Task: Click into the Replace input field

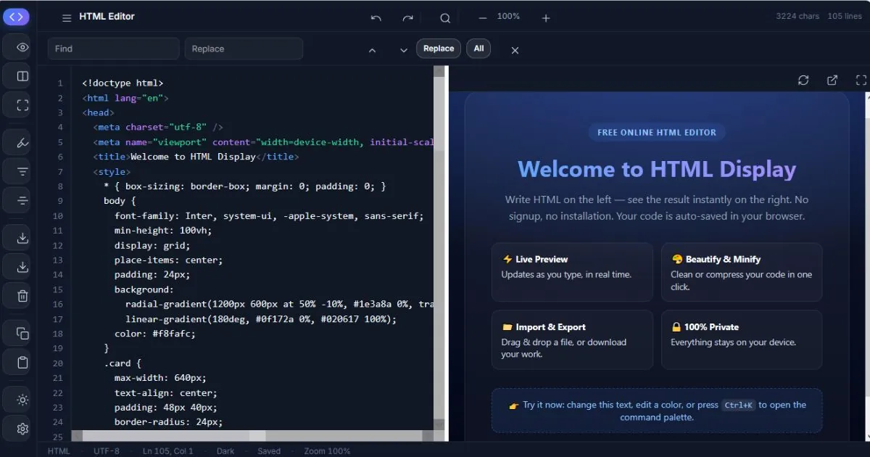Action: pyautogui.click(x=244, y=49)
